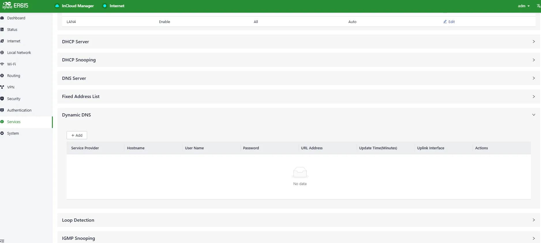Click the LAN4 port name cell
Screen dimensions: 541x243
(x=71, y=22)
